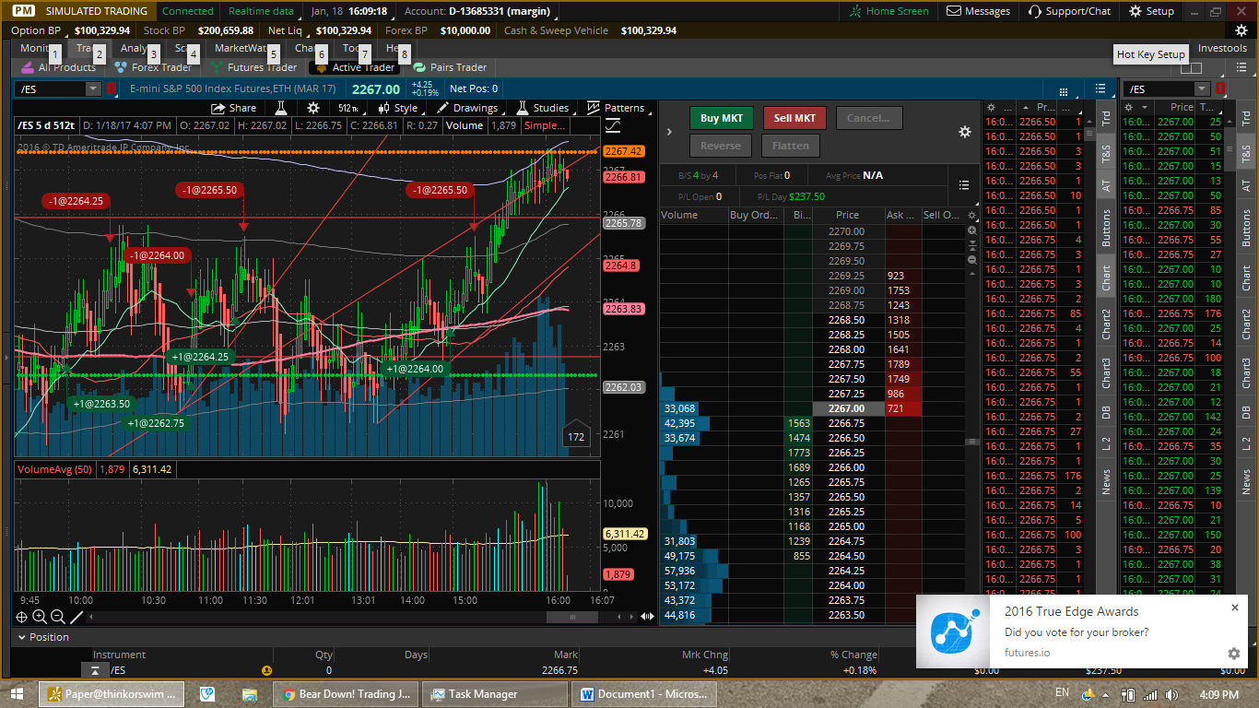Open the chart Style menu
The width and height of the screenshot is (1259, 708).
click(398, 108)
